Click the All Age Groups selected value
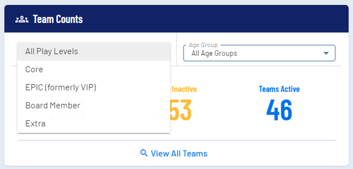The width and height of the screenshot is (353, 169). pyautogui.click(x=214, y=54)
